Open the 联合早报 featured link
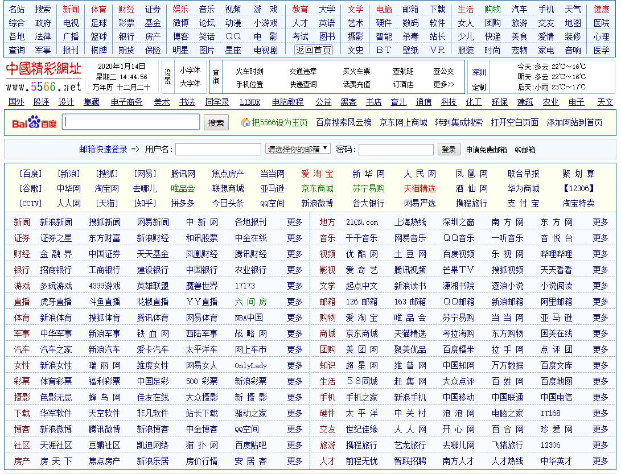Image resolution: width=621 pixels, height=474 pixels. tap(523, 174)
